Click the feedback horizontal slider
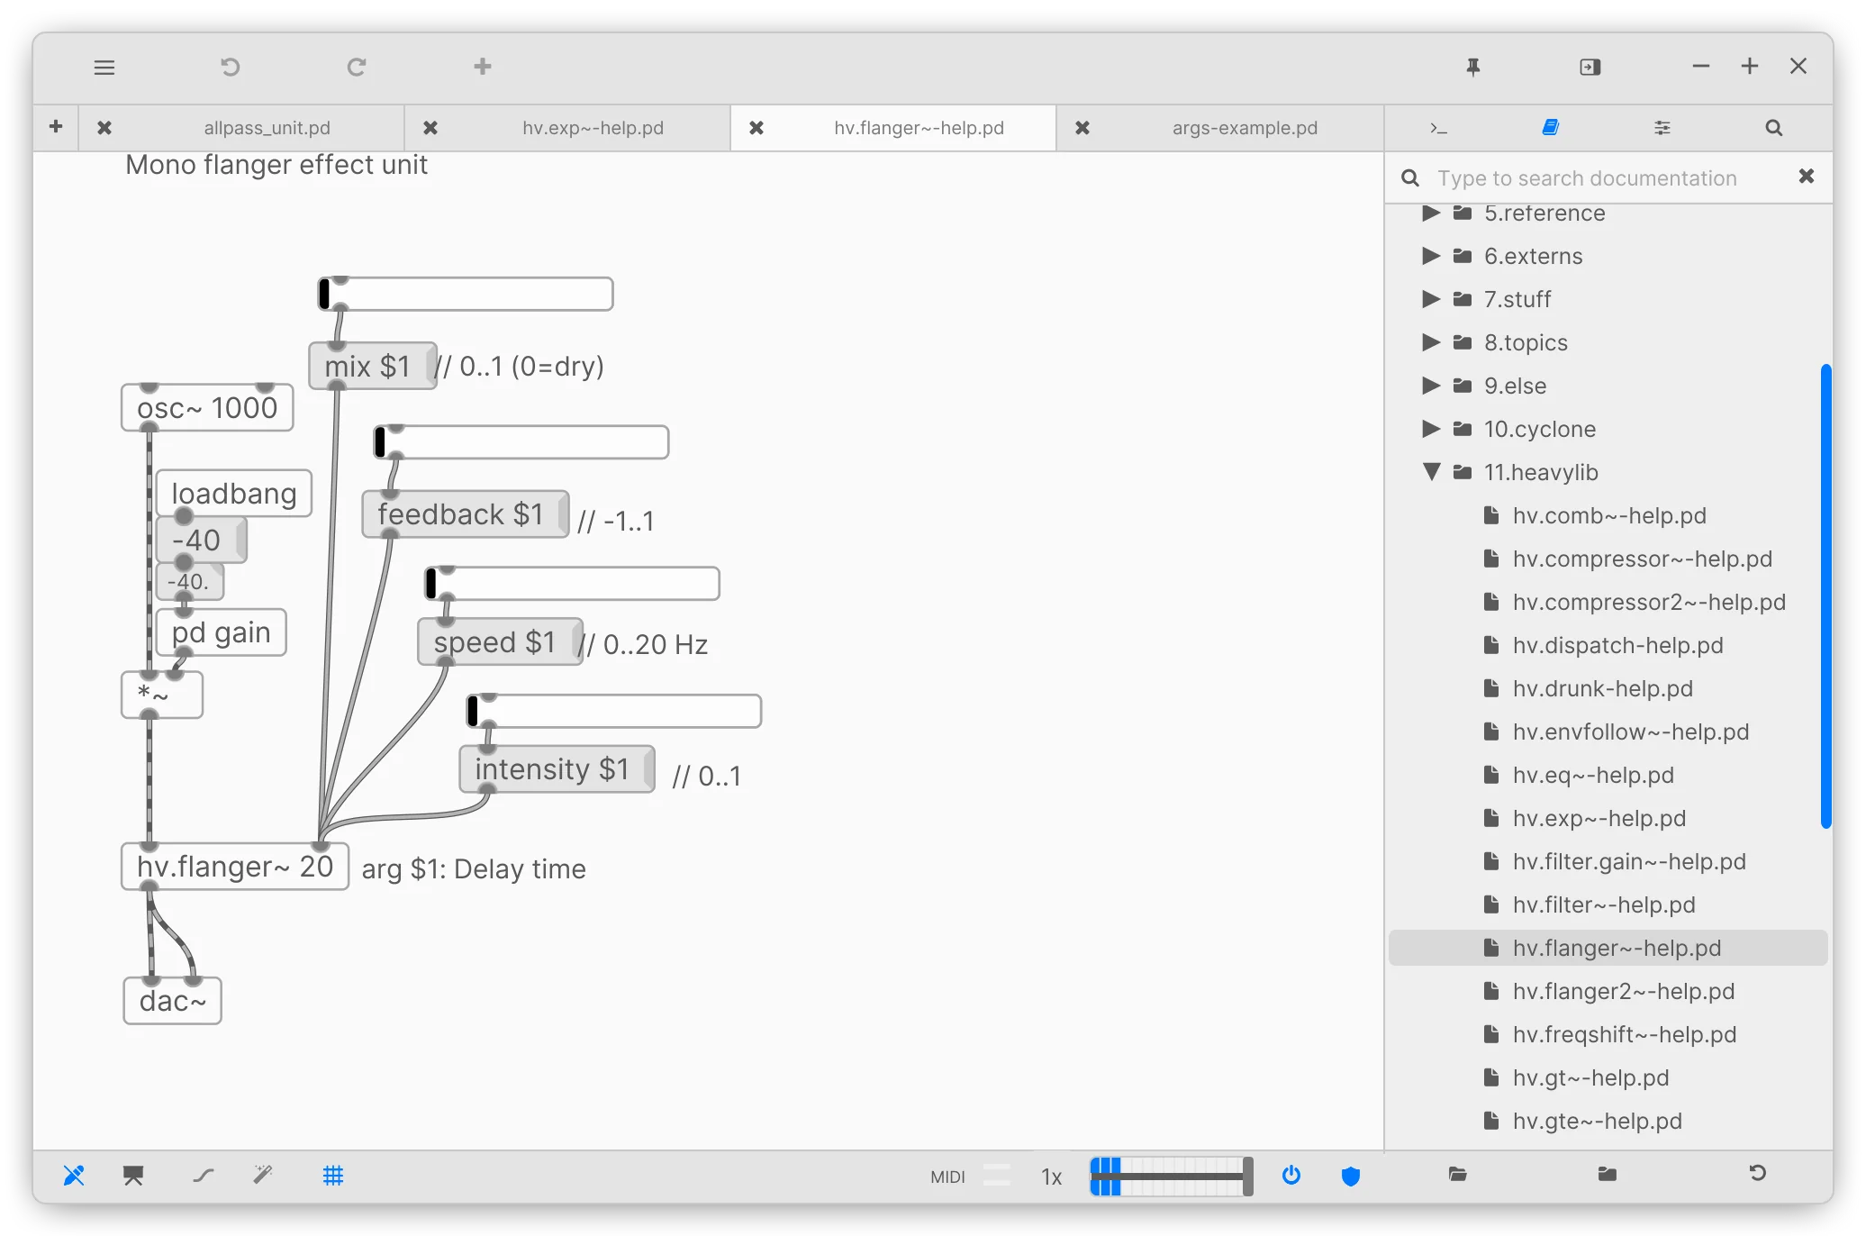 521,442
